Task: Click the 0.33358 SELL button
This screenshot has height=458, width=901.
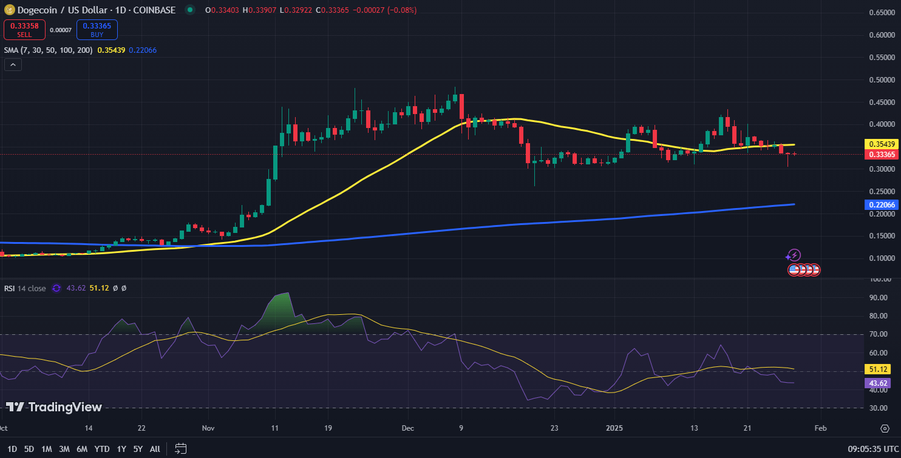Action: tap(24, 30)
